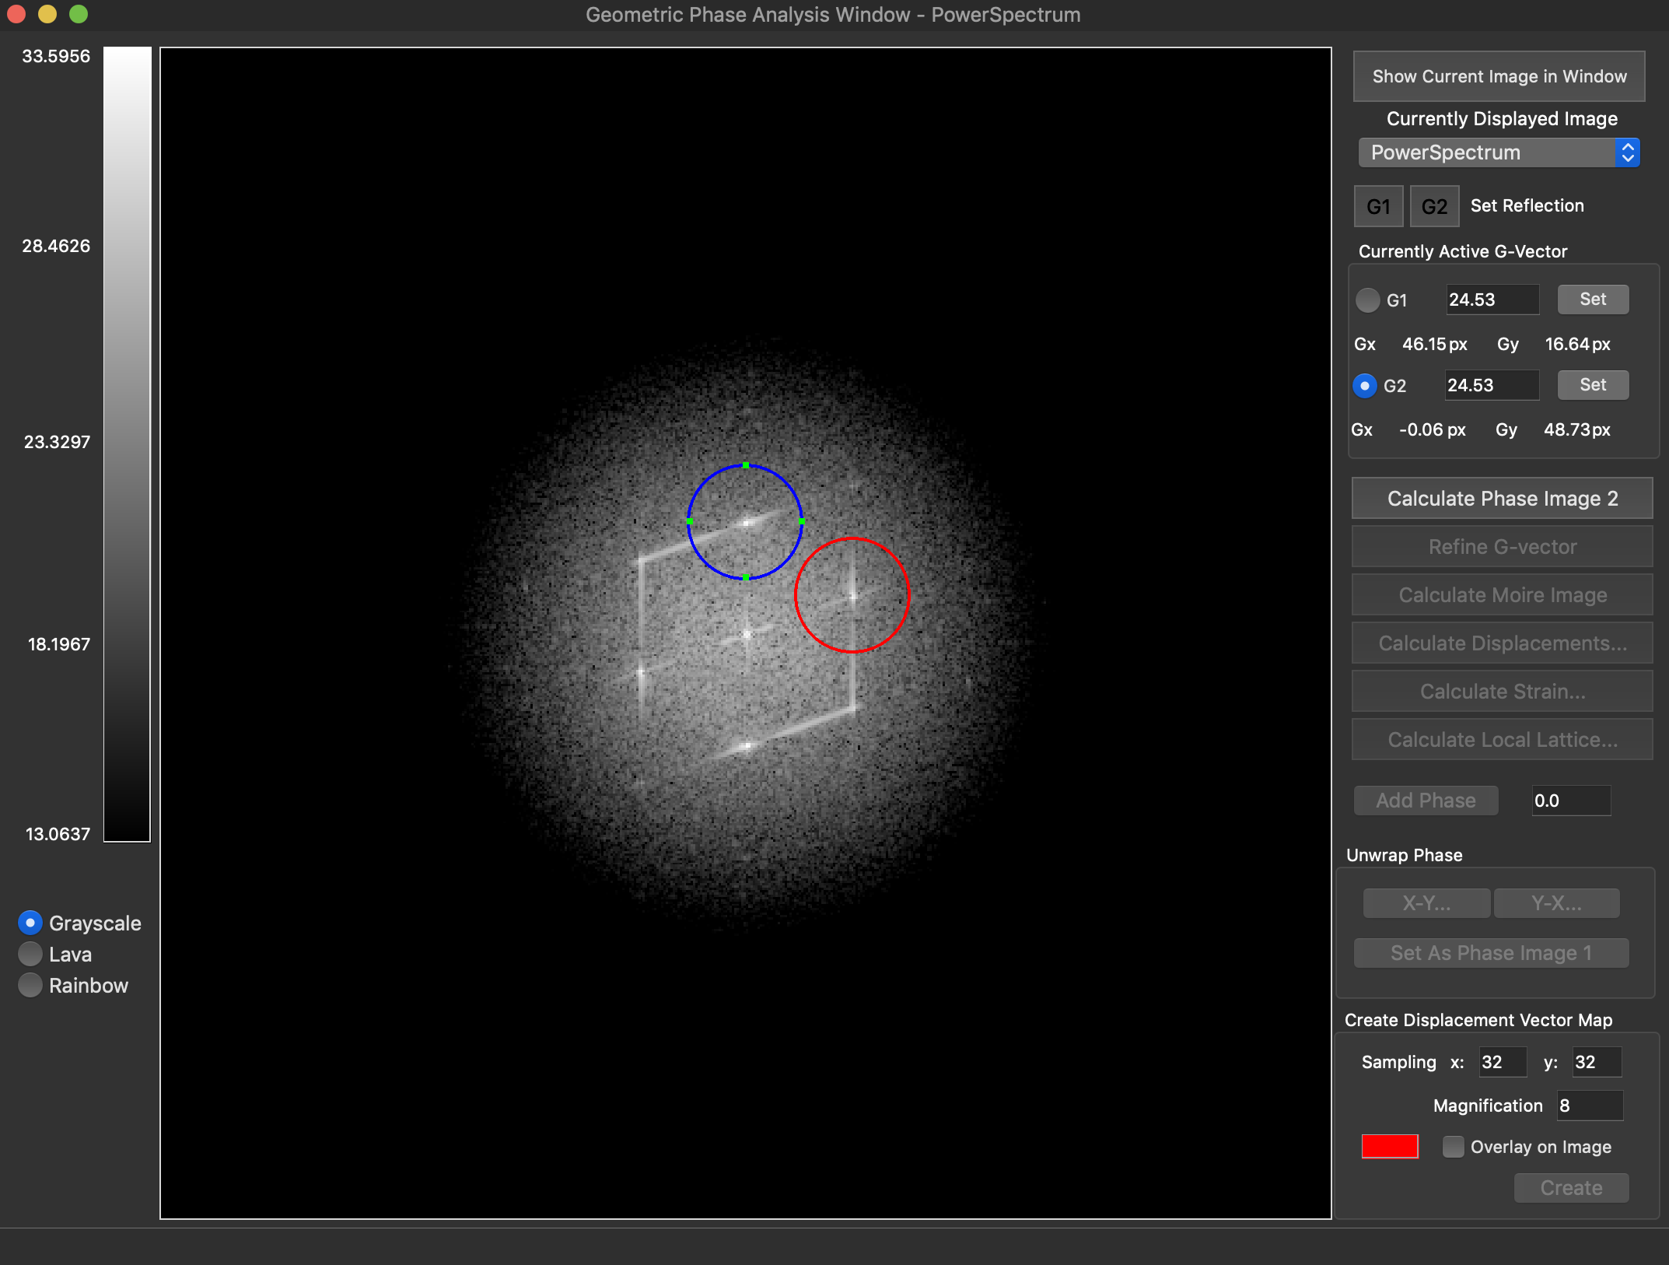Click the Calculate Moire Image button
This screenshot has height=1265, width=1669.
1502,594
